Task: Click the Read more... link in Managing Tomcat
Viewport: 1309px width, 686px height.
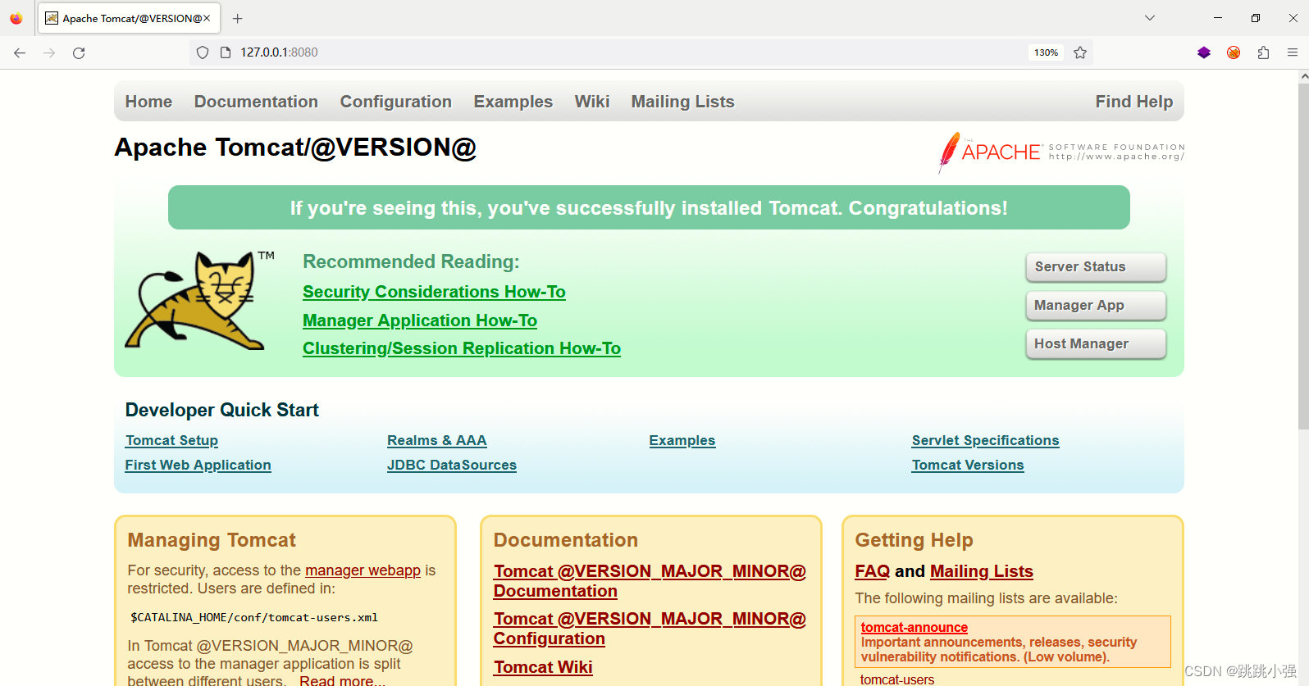Action: tap(342, 679)
